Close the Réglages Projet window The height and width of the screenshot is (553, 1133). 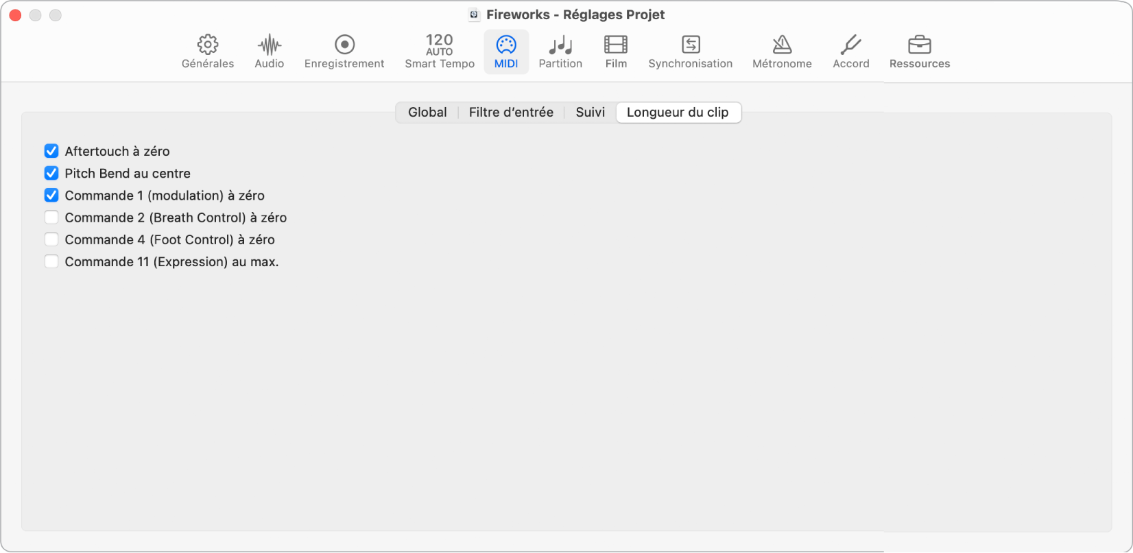(15, 15)
